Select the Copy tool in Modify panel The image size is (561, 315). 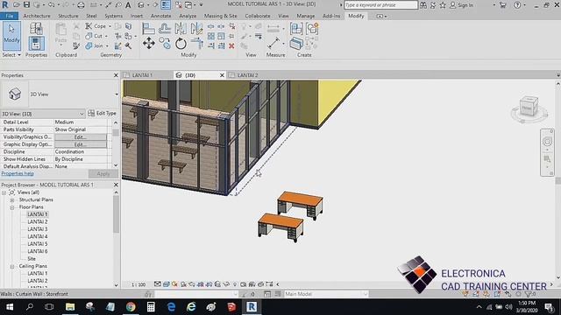click(165, 44)
